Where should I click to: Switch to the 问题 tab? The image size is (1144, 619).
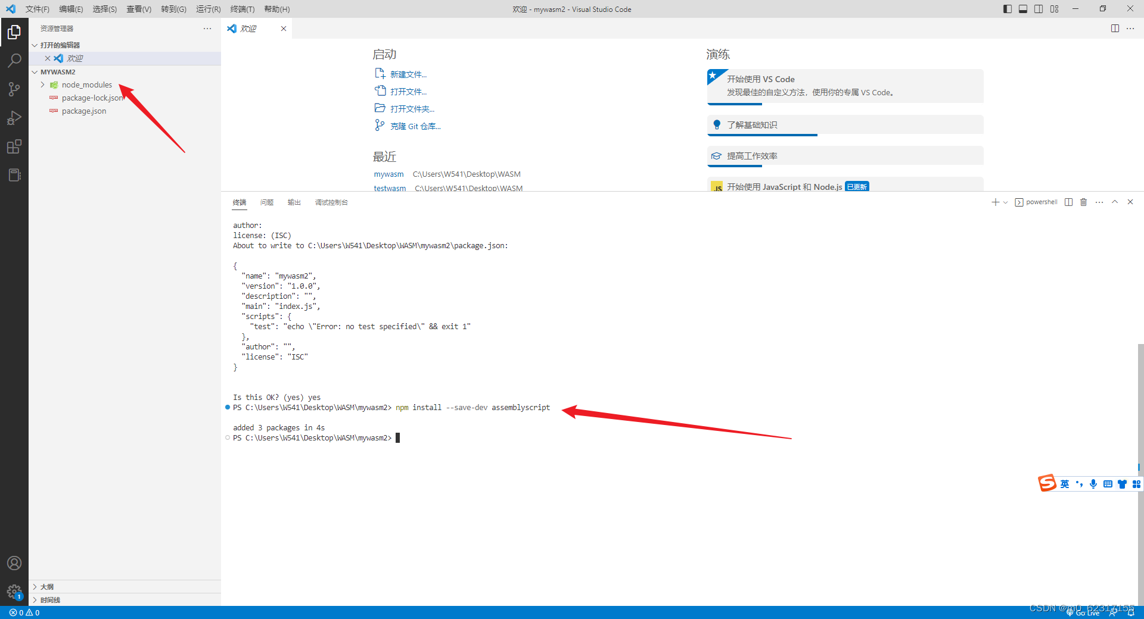pos(266,202)
